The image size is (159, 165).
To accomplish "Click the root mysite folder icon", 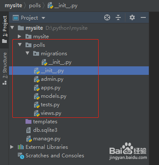I will (21, 28).
